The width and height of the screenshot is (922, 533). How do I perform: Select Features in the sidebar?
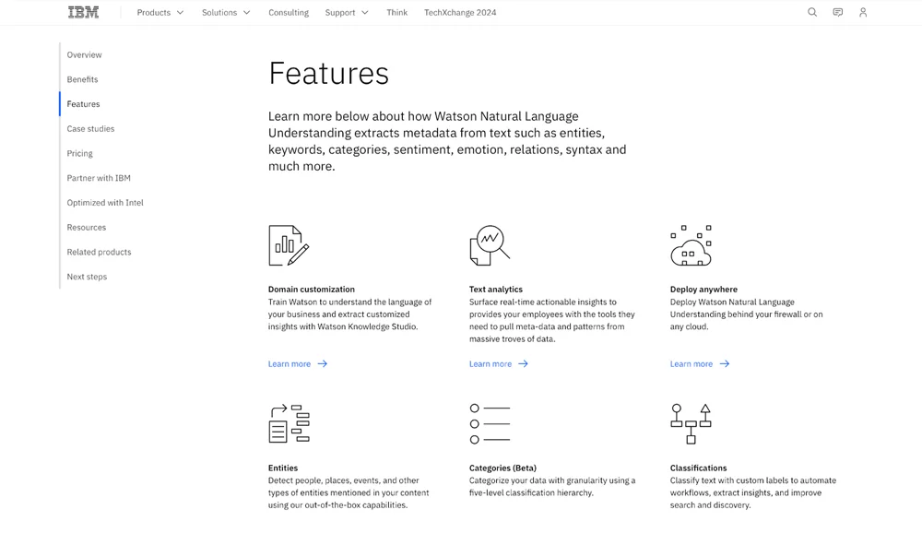coord(84,104)
